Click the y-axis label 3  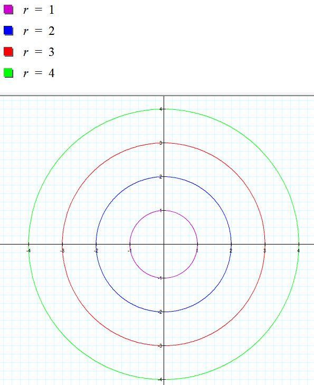tap(160, 143)
